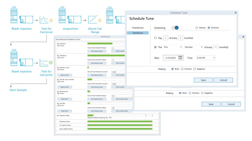Select Checktune in the tune list

[138, 28]
